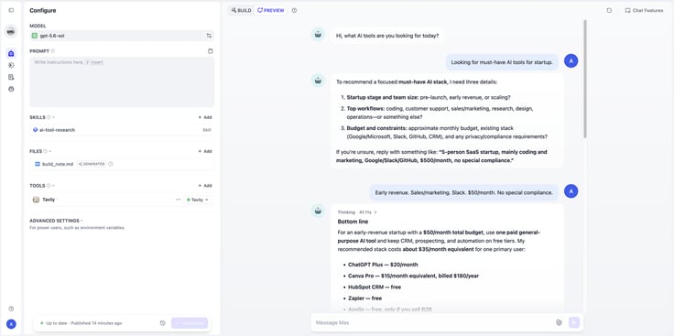674x336 pixels.
Task: Add a new skill with Add button
Action: (205, 117)
